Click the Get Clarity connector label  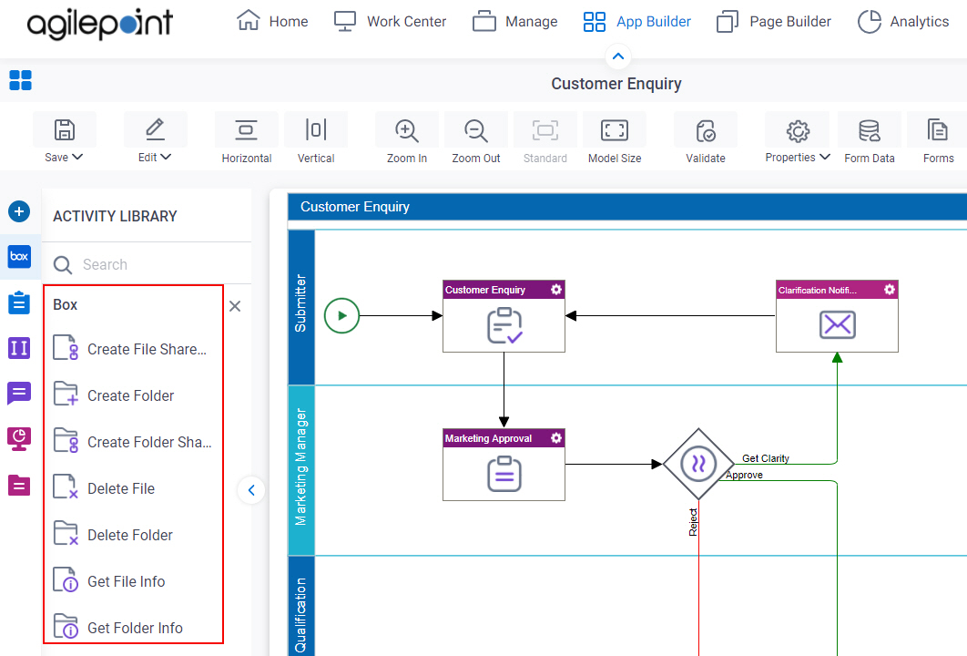766,458
